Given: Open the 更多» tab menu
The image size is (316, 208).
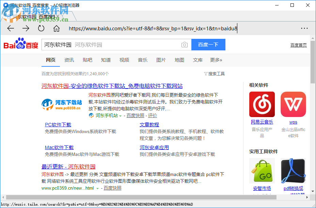Looking at the screenshot, I should [x=216, y=60].
